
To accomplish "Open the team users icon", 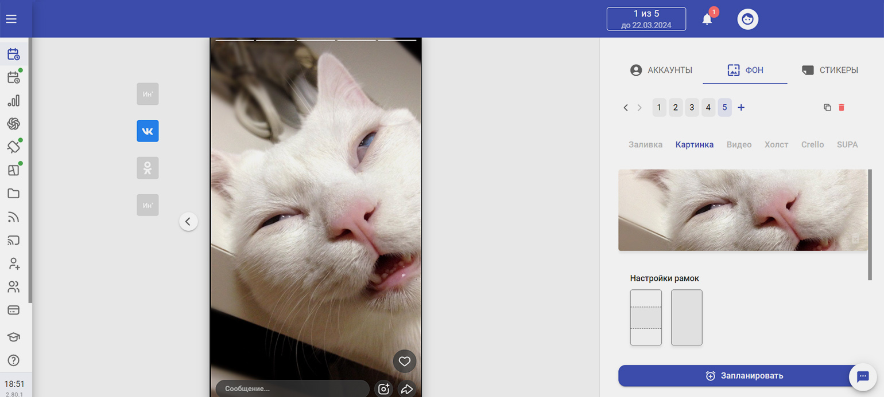I will [x=14, y=286].
